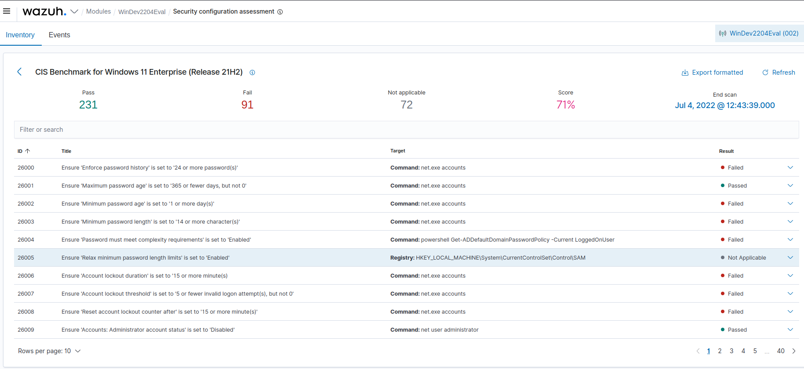Click the Pass count 231

tap(88, 105)
